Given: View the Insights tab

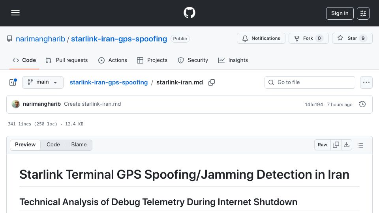Looking at the screenshot, I should 233,60.
